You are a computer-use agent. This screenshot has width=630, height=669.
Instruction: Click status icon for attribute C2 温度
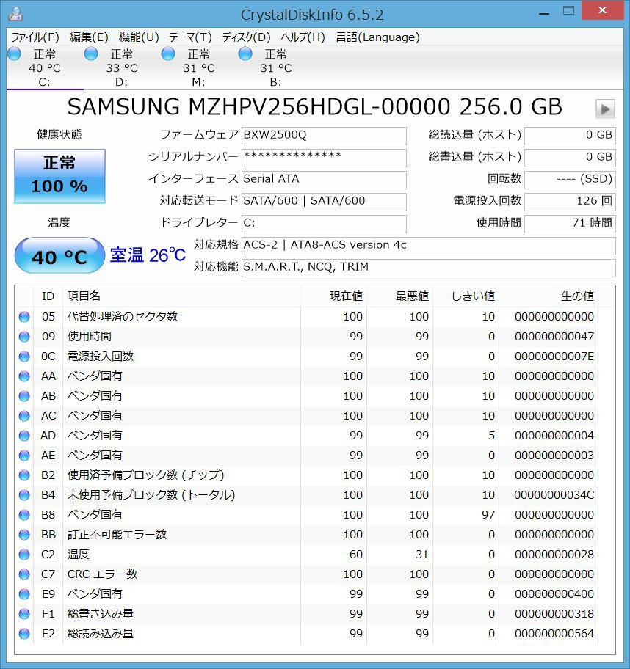pyautogui.click(x=24, y=555)
